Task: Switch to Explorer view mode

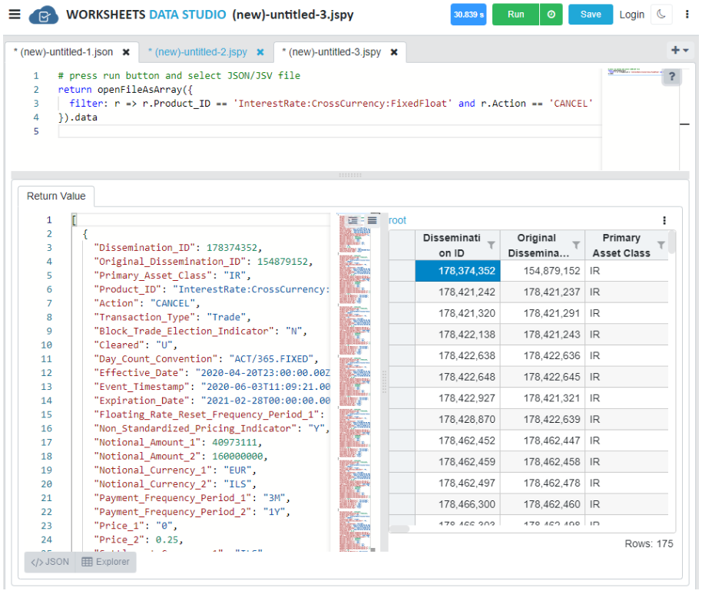Action: (x=106, y=562)
